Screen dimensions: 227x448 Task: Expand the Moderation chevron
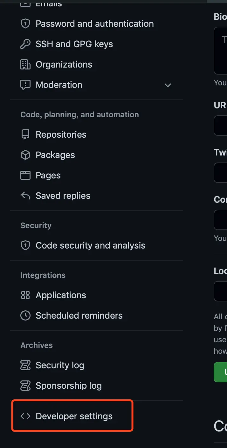coord(168,85)
